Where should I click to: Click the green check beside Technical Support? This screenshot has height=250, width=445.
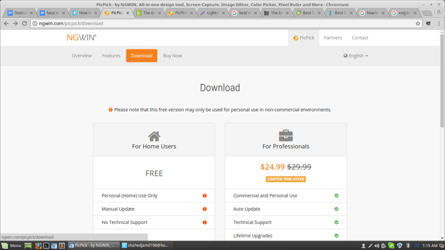[336, 223]
